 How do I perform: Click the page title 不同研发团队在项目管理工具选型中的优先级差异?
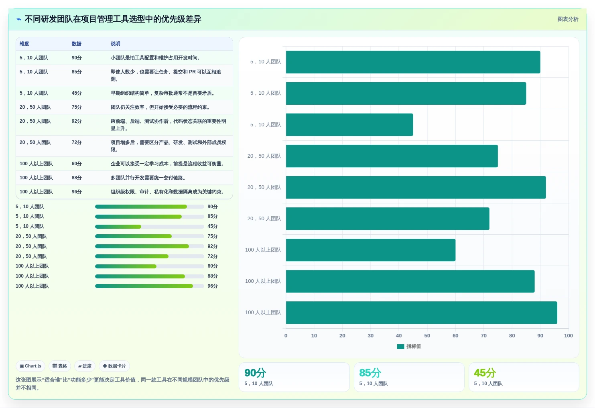[x=113, y=19]
